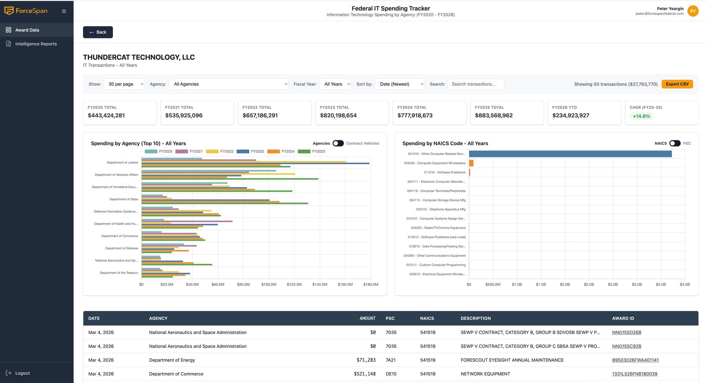Click the ForceSpan logo icon
Viewport: 706px width, 383px height.
9,11
